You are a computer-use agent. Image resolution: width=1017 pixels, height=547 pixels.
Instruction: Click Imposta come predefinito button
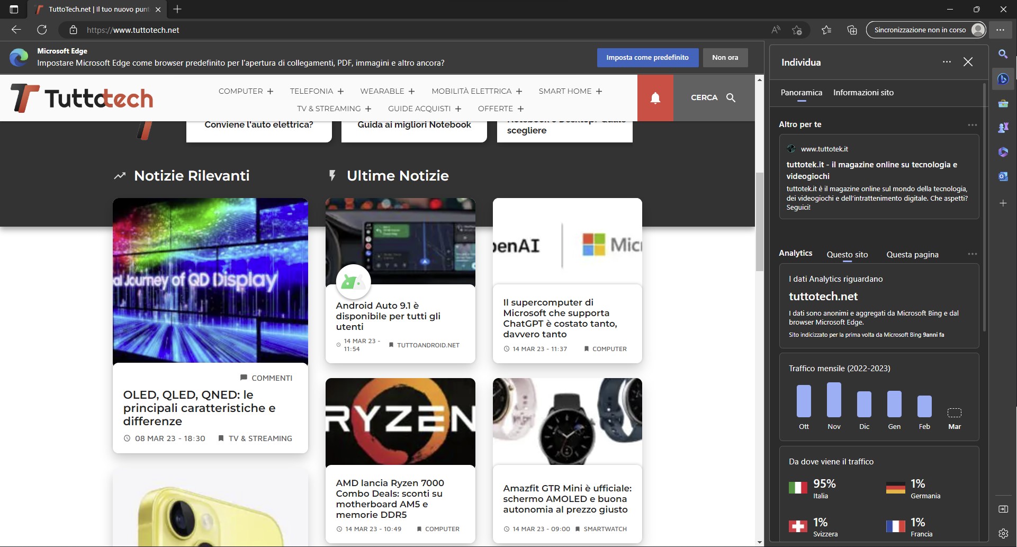(647, 58)
